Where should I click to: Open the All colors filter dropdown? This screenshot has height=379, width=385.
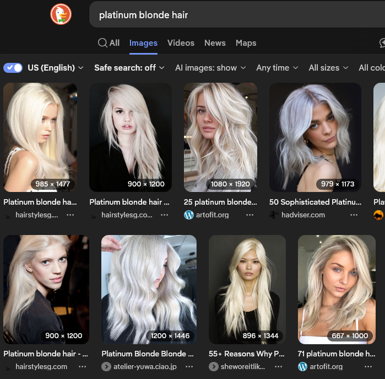(x=372, y=68)
